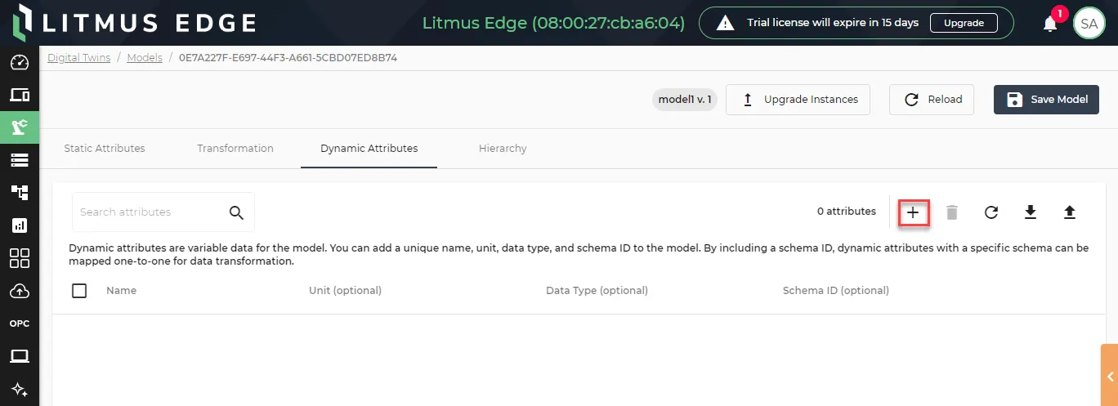Select the Digital Twins robot arm icon

20,127
